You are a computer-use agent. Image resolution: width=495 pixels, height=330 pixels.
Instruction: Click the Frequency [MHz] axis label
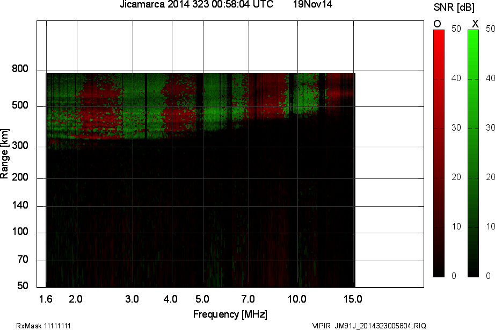pos(230,314)
